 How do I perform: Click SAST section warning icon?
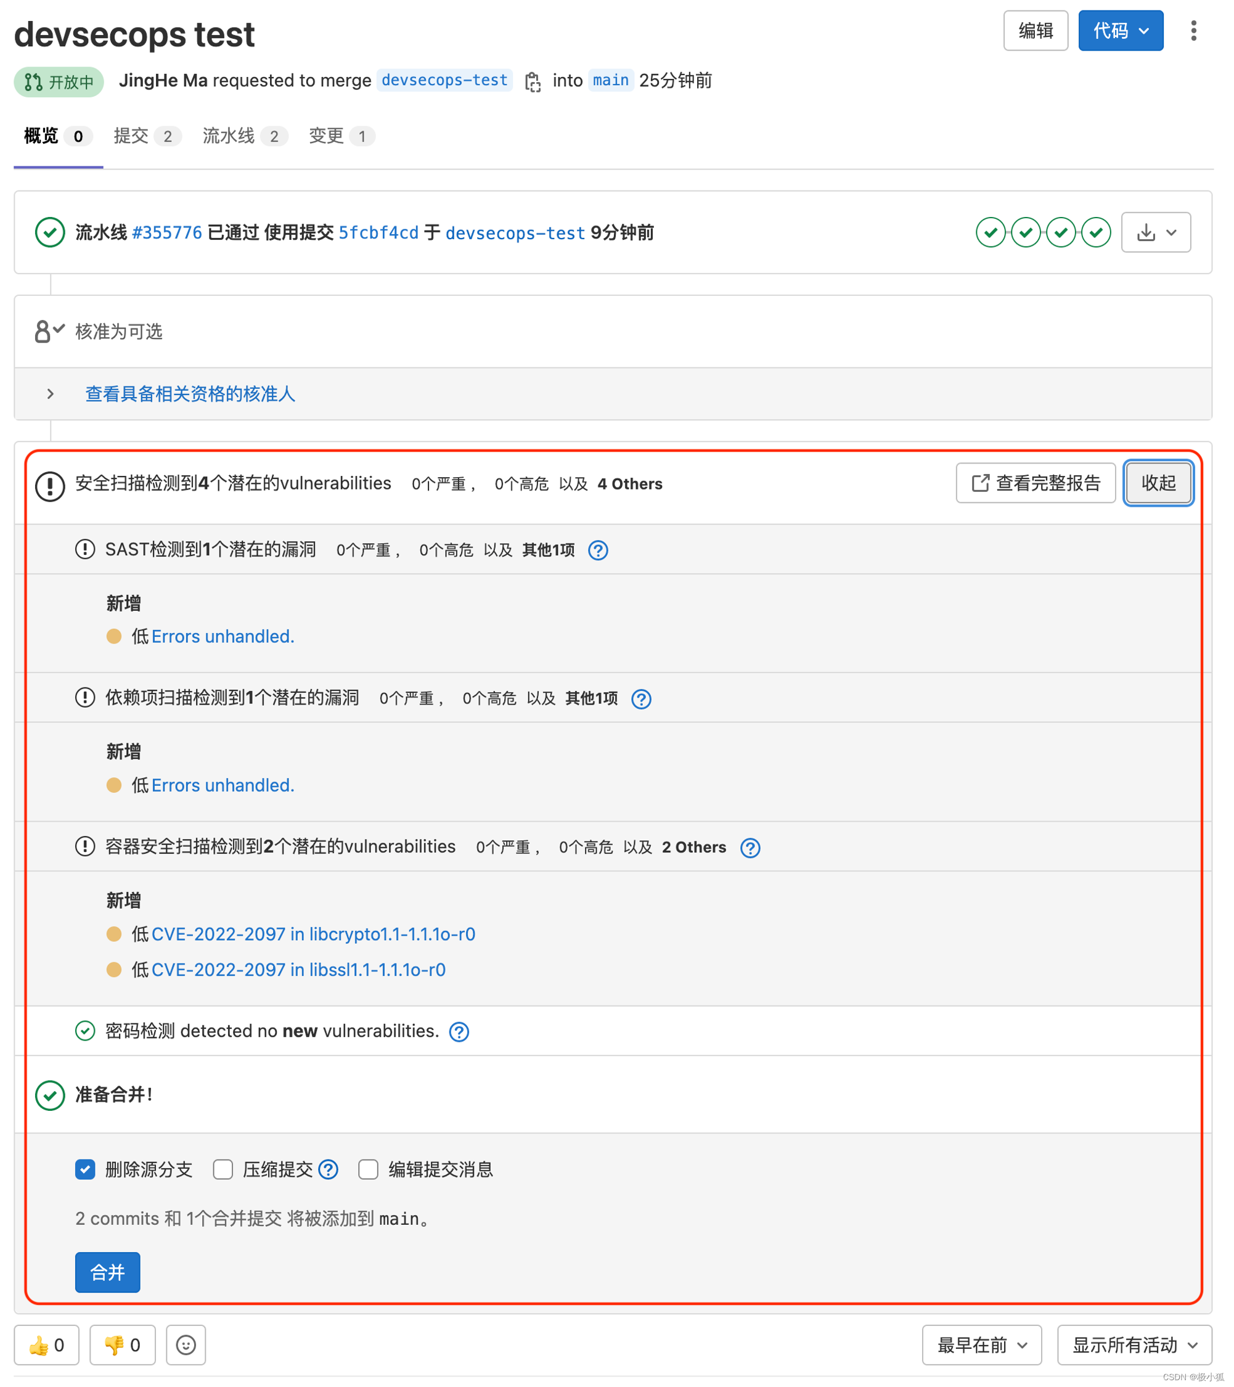click(85, 549)
